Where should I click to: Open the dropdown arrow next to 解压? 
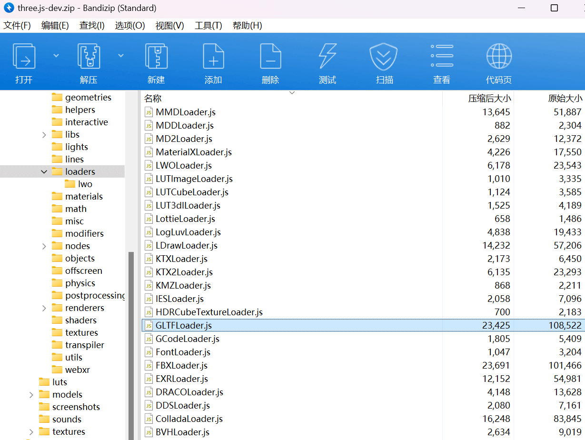[x=121, y=56]
